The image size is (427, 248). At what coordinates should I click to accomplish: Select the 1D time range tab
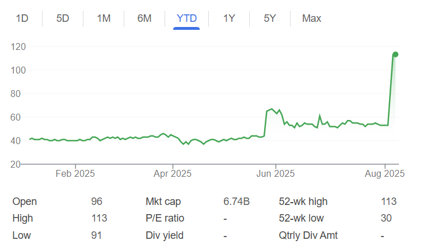coord(22,18)
